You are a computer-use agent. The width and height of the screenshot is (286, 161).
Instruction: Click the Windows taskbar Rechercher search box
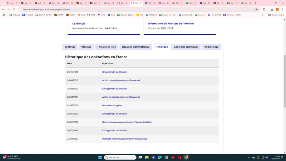point(120,157)
